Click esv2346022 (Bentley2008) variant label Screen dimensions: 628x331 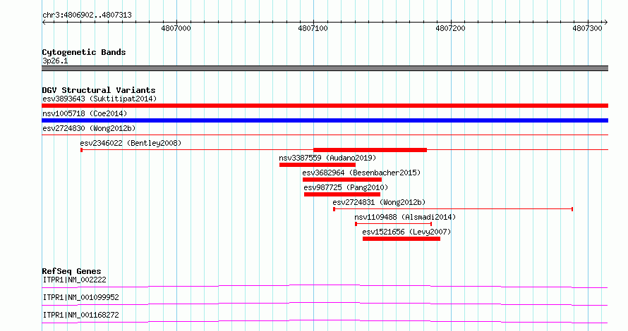(131, 143)
